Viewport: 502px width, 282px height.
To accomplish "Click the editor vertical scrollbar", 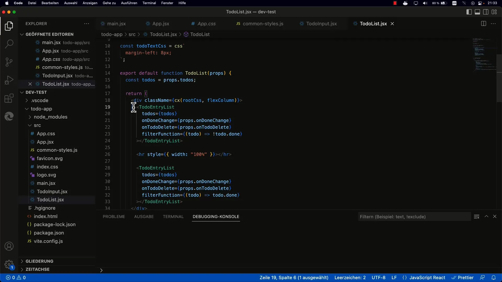I will (x=499, y=78).
